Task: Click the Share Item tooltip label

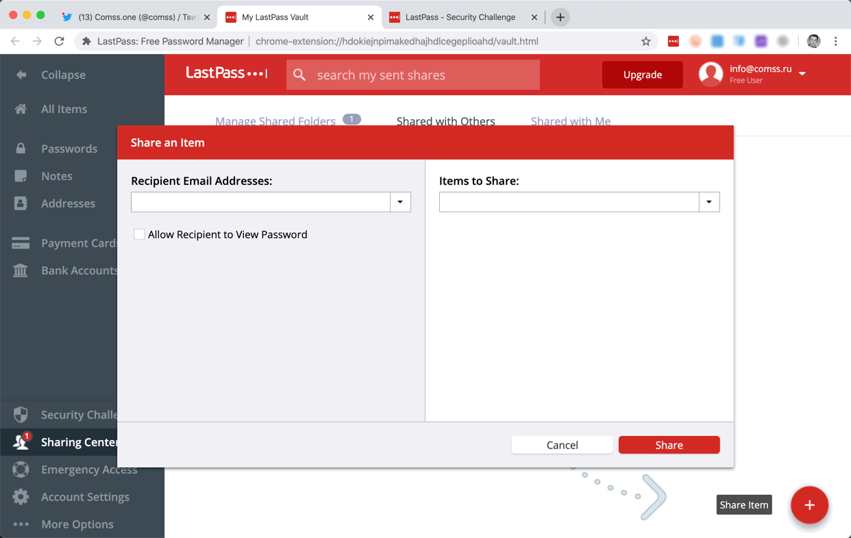Action: pyautogui.click(x=744, y=505)
